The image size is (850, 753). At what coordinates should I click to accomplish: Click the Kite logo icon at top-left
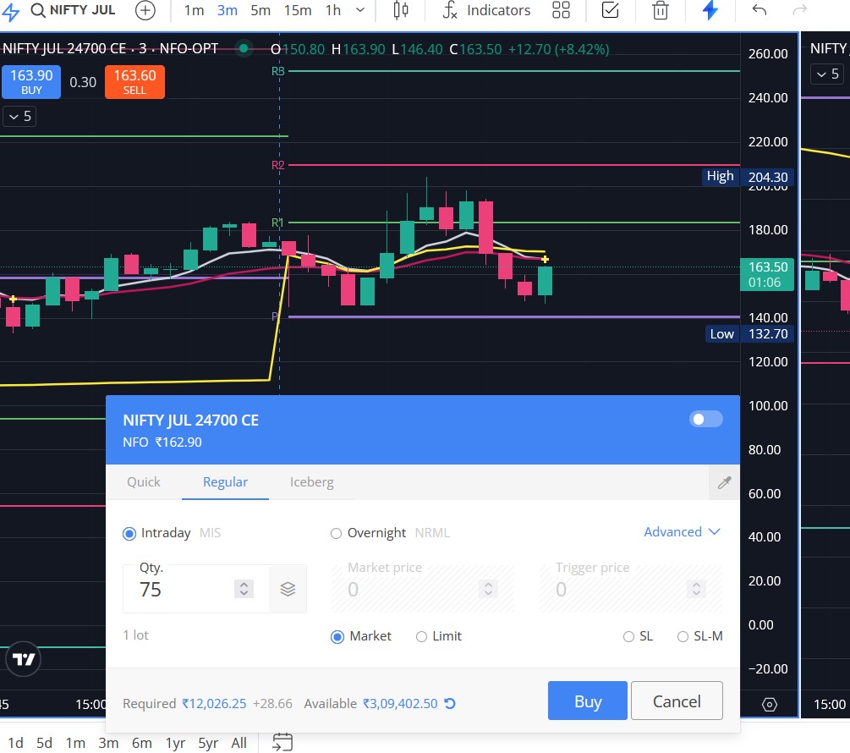(10, 12)
